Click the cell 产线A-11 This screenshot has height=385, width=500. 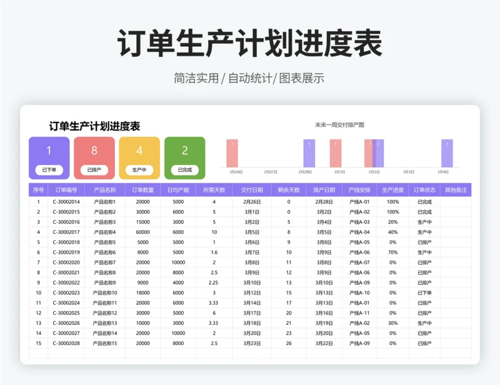tap(359, 313)
